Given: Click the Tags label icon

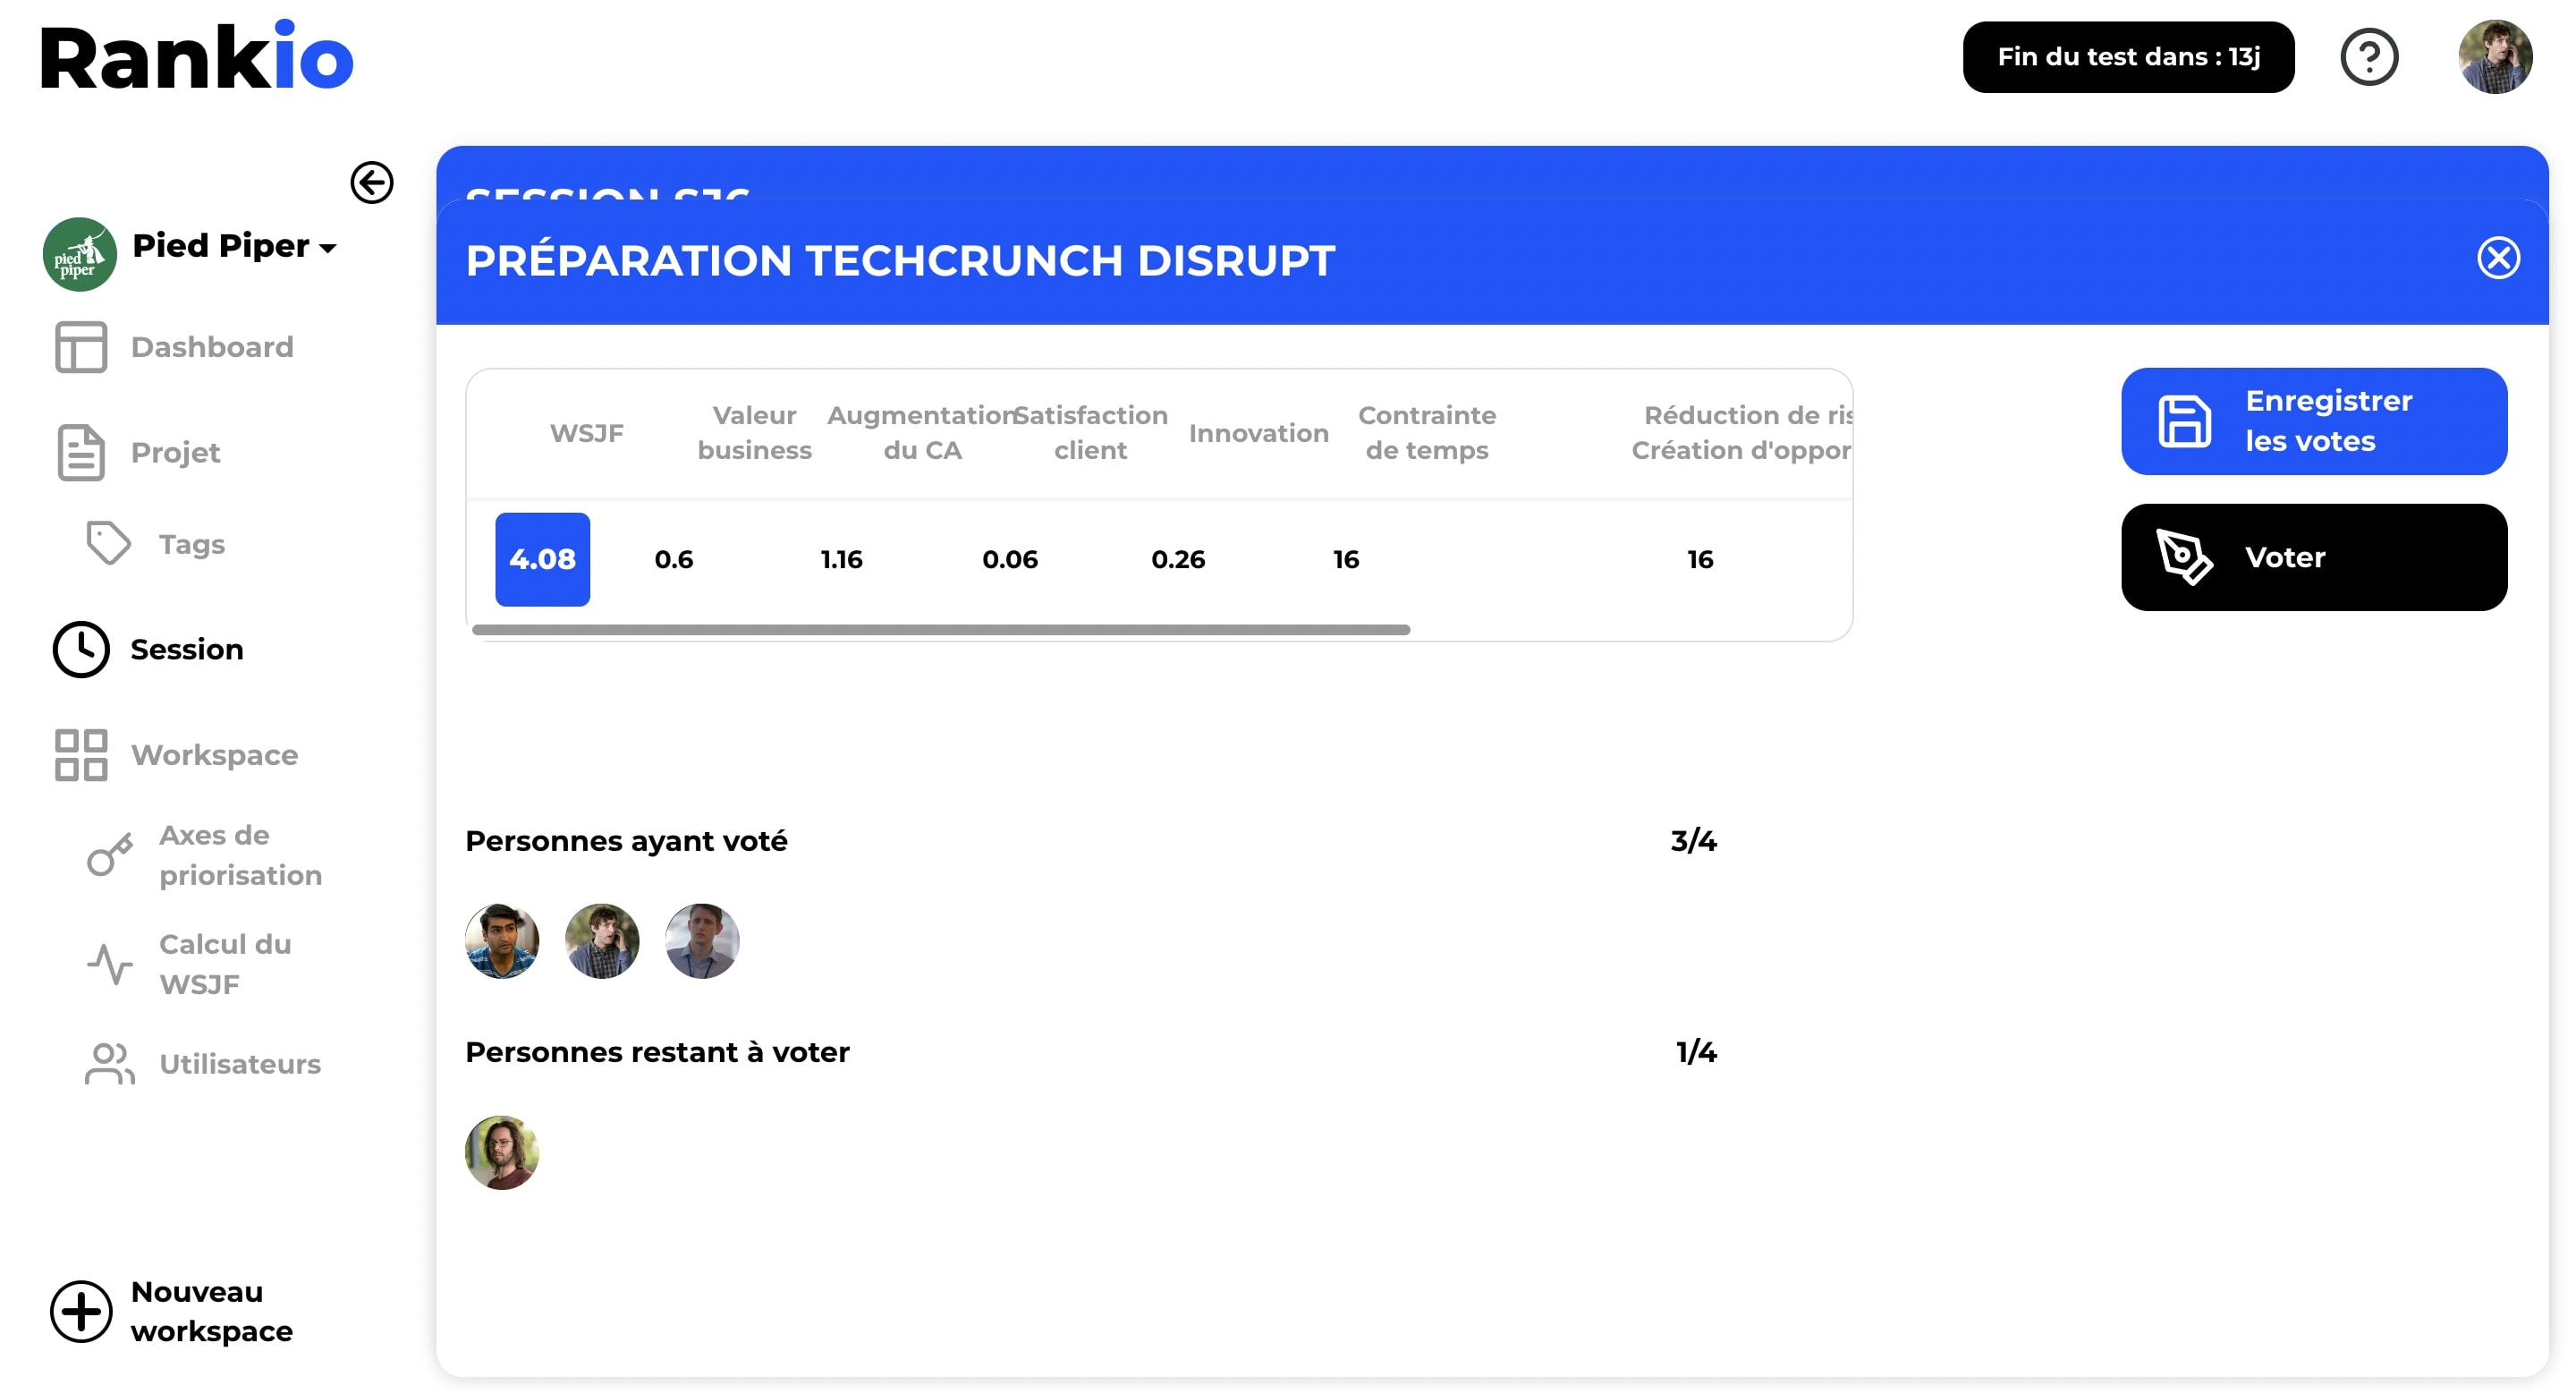Looking at the screenshot, I should pos(108,544).
